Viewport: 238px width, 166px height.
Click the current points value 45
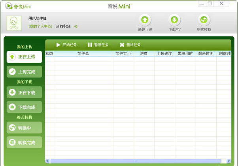click(x=76, y=26)
